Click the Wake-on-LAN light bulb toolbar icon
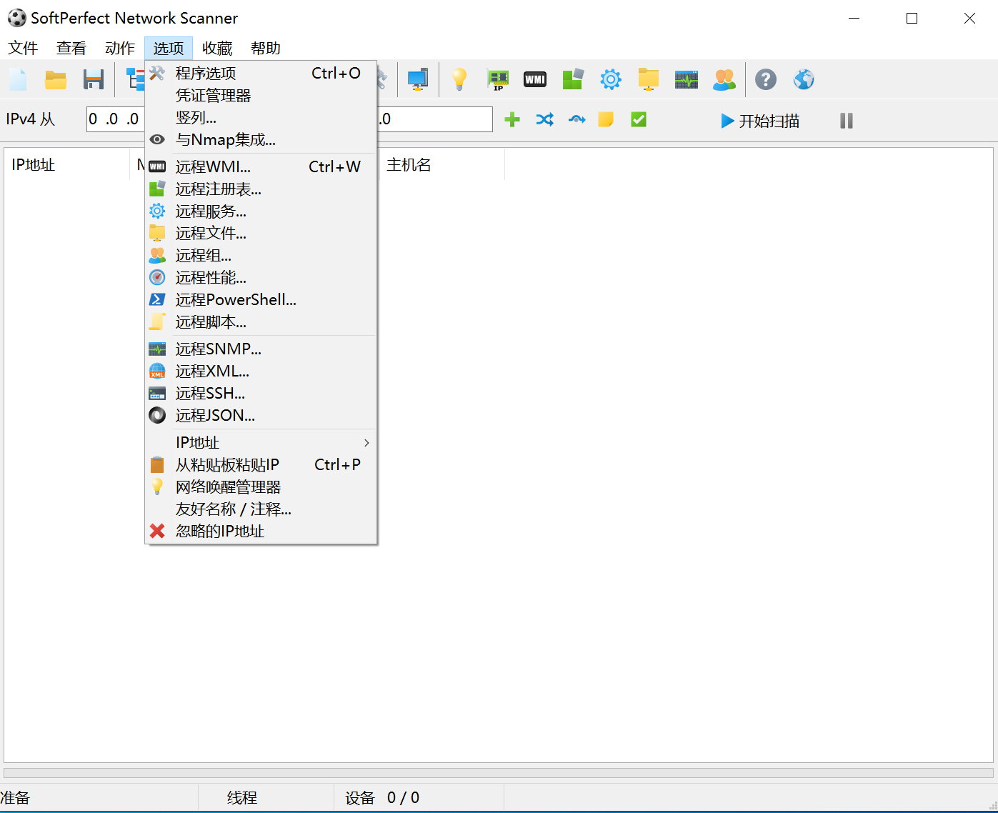 click(x=459, y=79)
